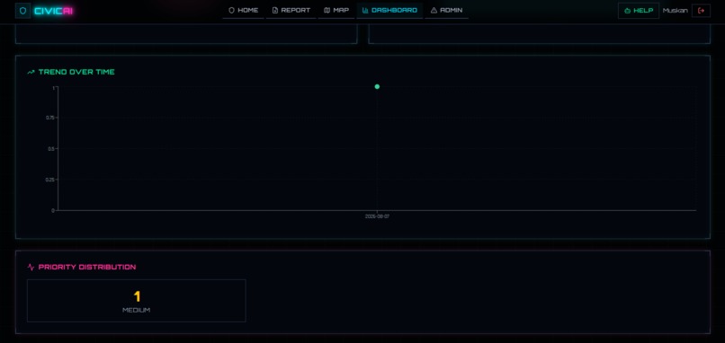
Task: Click the 0.25 y-axis label
Action: (x=50, y=180)
